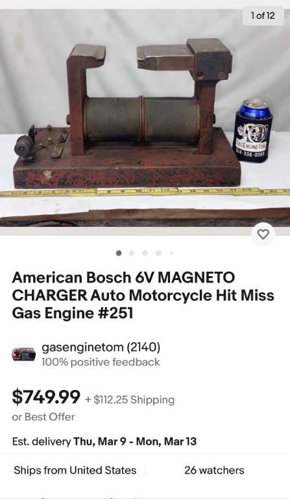Open the main magneto charger photo
Screen dimensions: 290x499
tap(145, 118)
